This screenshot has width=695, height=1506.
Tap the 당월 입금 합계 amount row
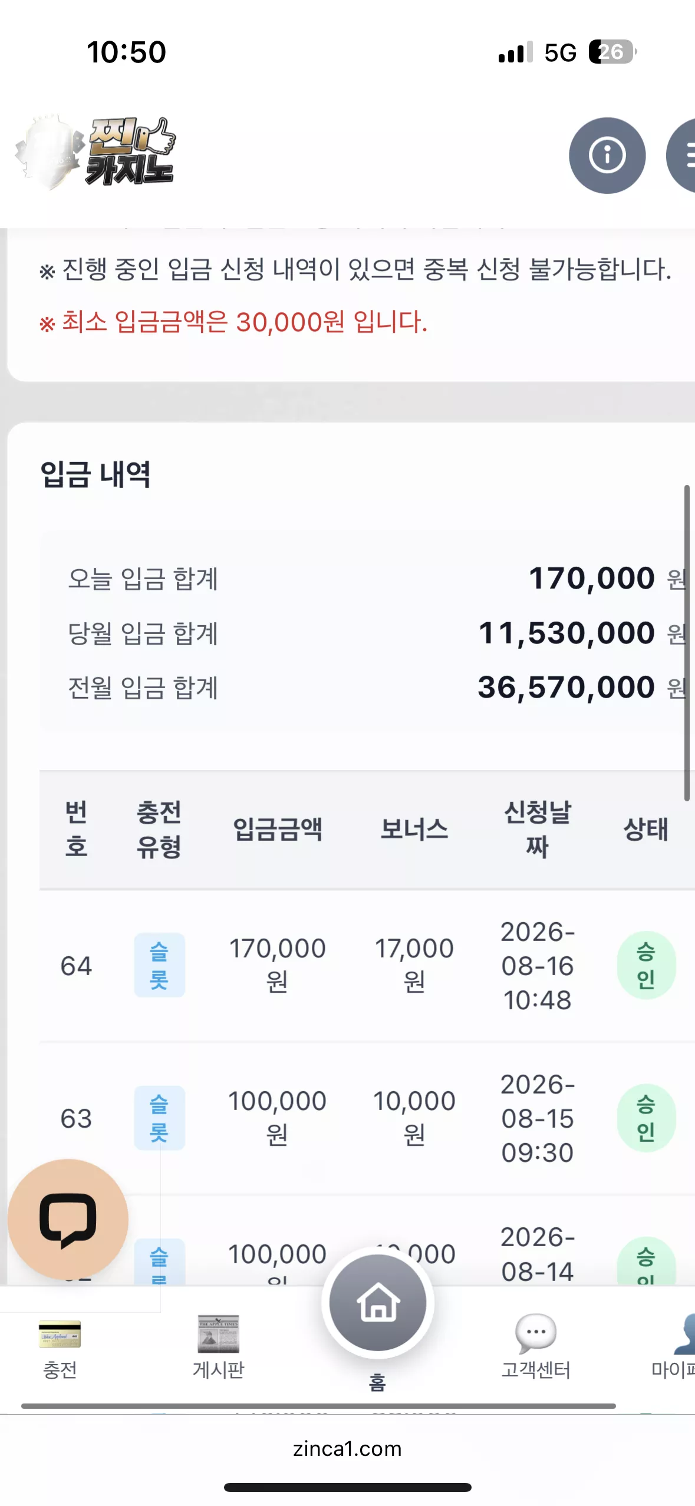pos(377,633)
